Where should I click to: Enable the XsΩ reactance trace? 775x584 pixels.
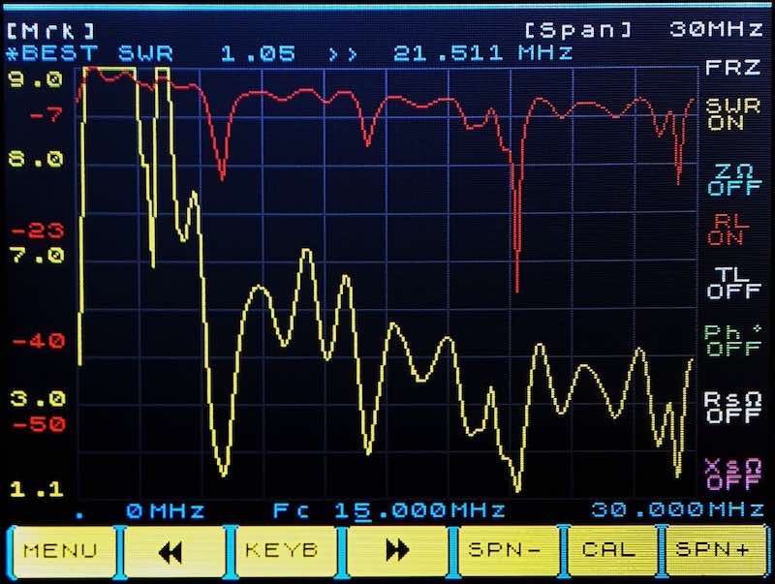[727, 474]
